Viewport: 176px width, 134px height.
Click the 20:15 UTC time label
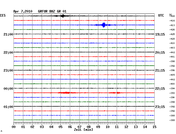click(160, 53)
